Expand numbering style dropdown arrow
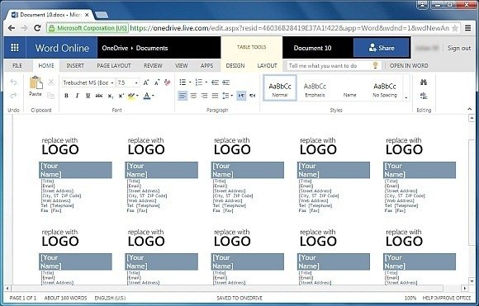This screenshot has width=479, height=306. point(206,82)
